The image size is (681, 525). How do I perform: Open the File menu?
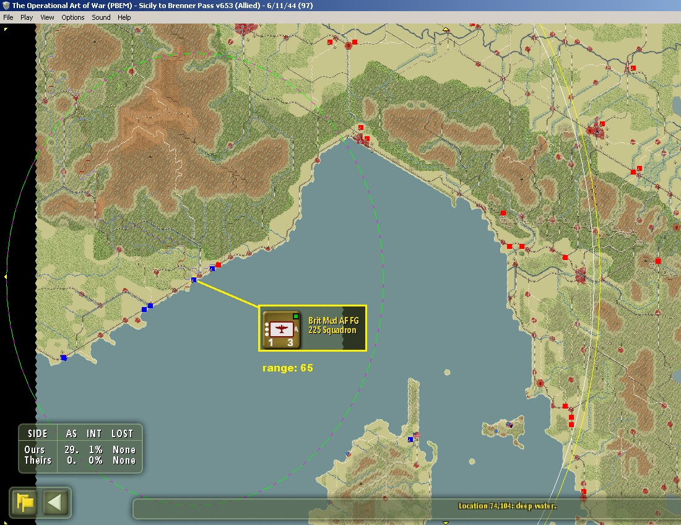tap(8, 17)
